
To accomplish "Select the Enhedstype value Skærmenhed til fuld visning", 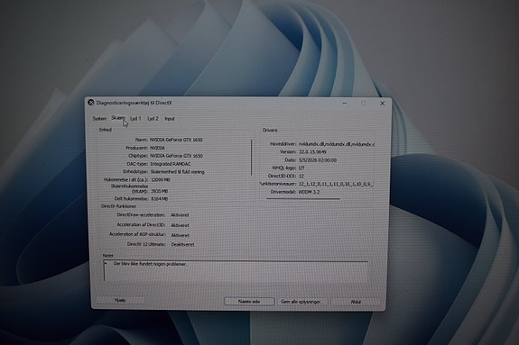I will tap(178, 172).
